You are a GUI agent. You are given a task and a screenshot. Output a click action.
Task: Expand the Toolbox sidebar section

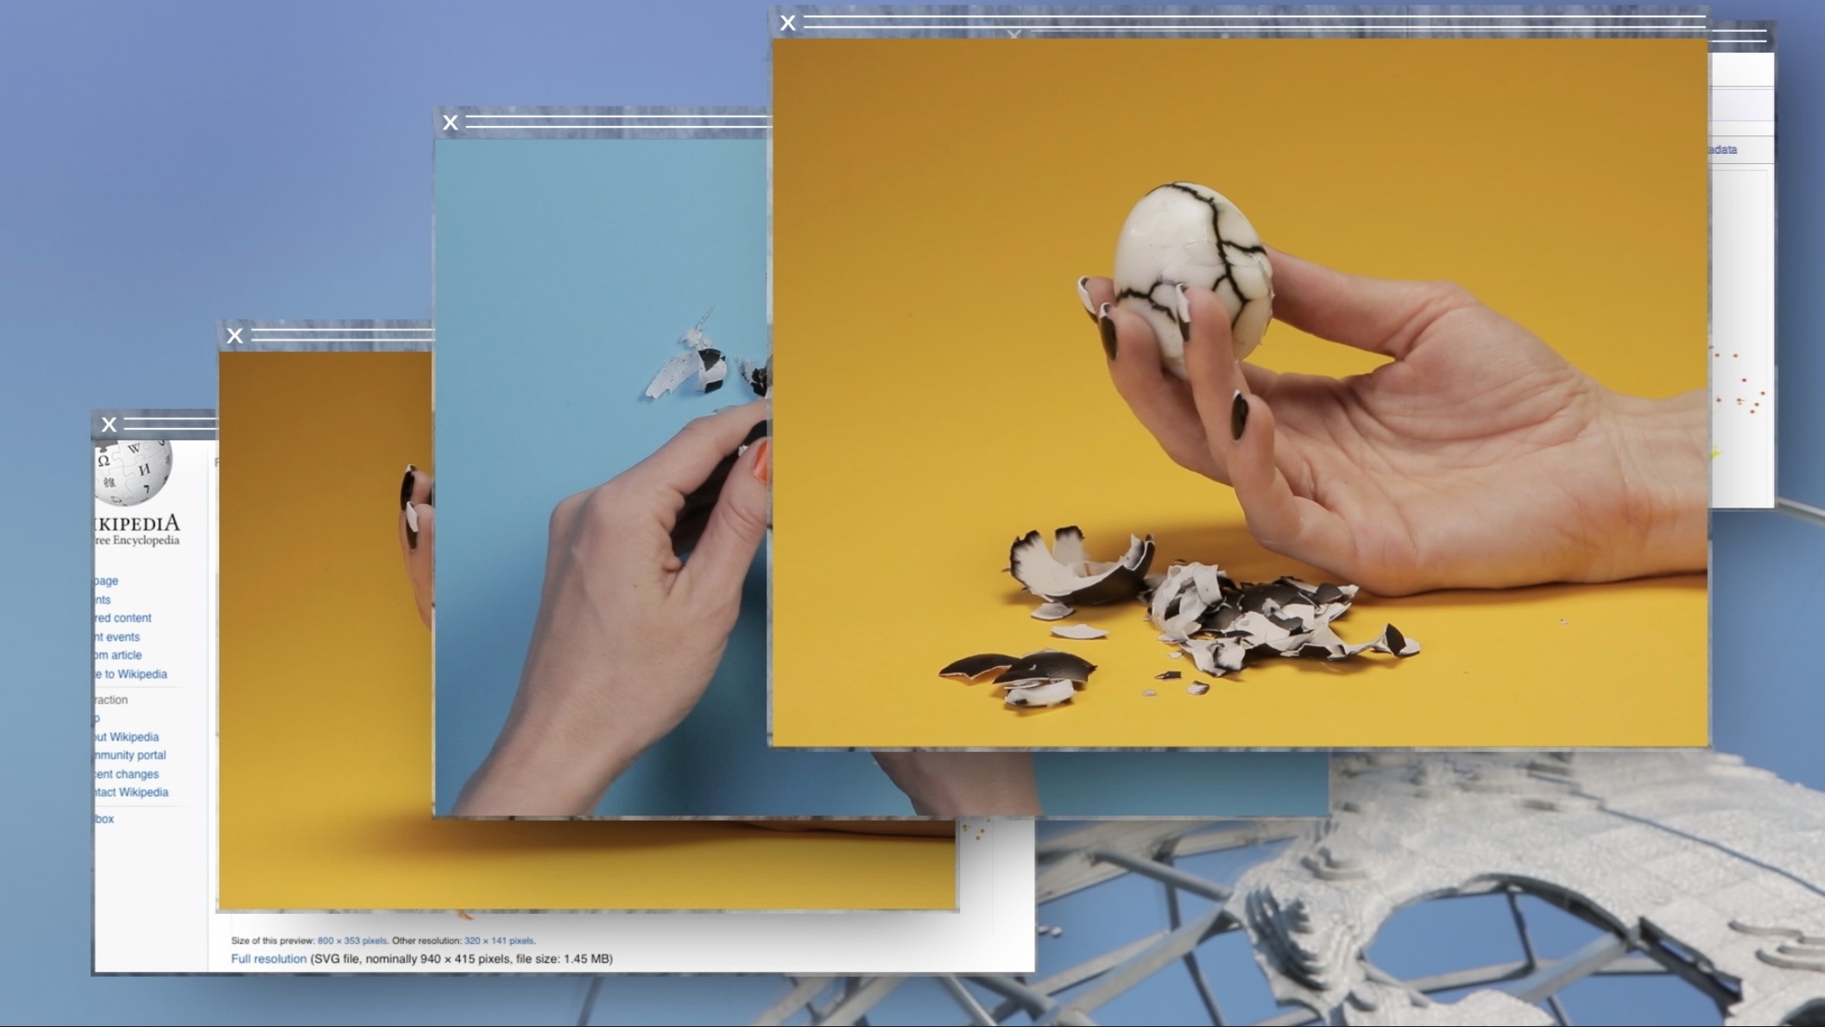pos(105,819)
